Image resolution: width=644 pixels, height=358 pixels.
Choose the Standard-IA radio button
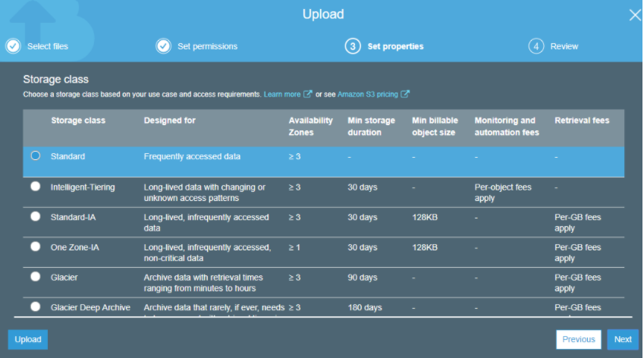coord(36,216)
